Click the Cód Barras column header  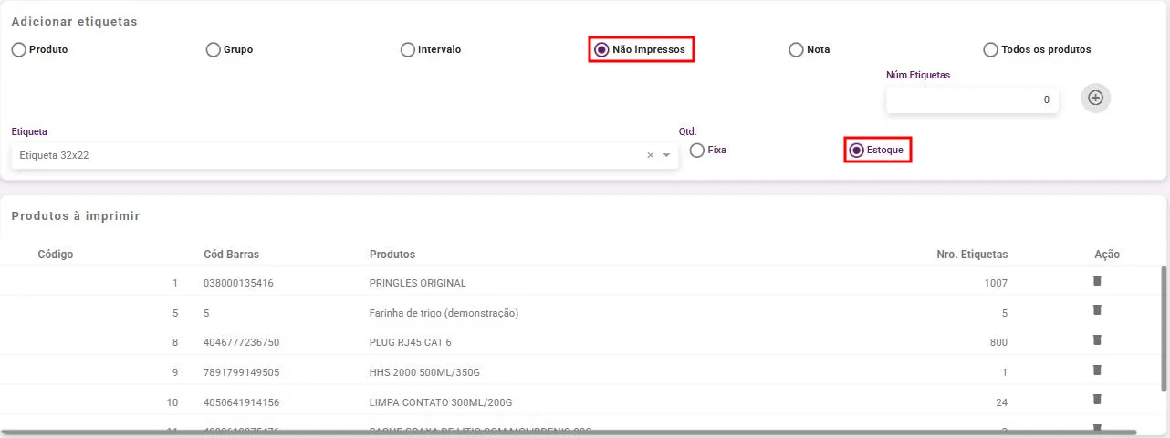pyautogui.click(x=231, y=255)
